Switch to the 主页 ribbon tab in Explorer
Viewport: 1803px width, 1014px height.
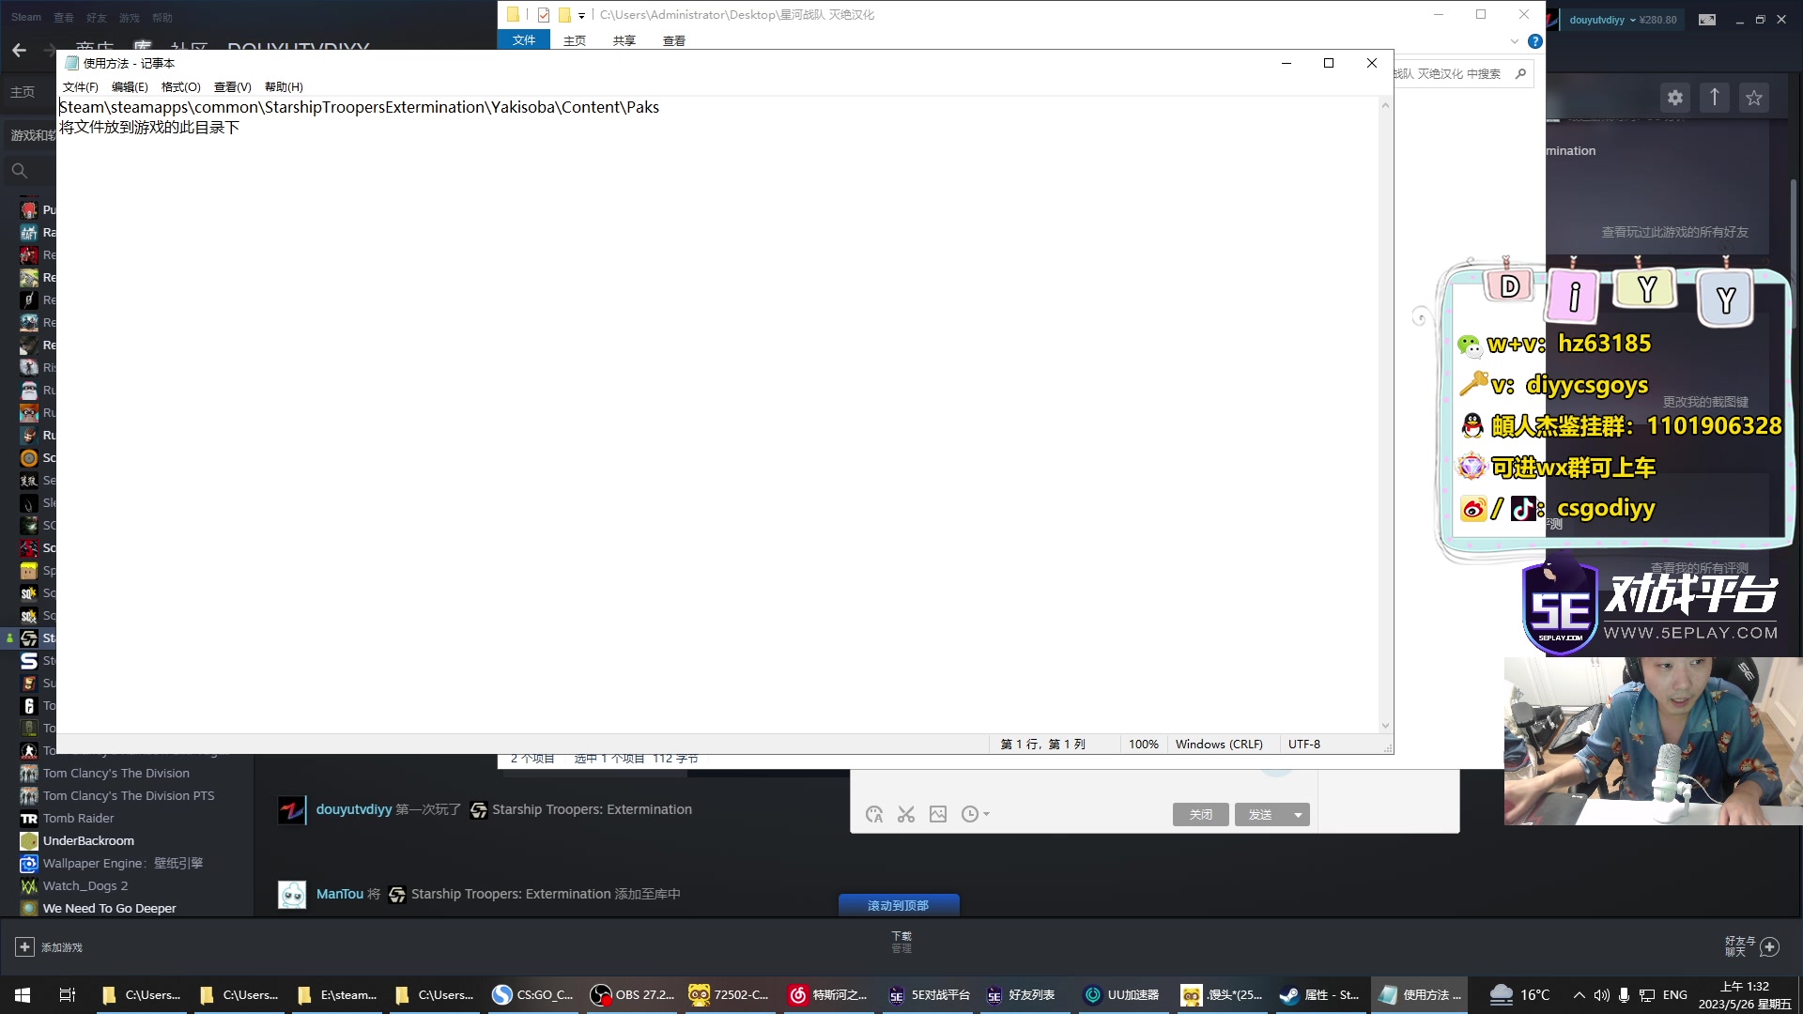[575, 41]
